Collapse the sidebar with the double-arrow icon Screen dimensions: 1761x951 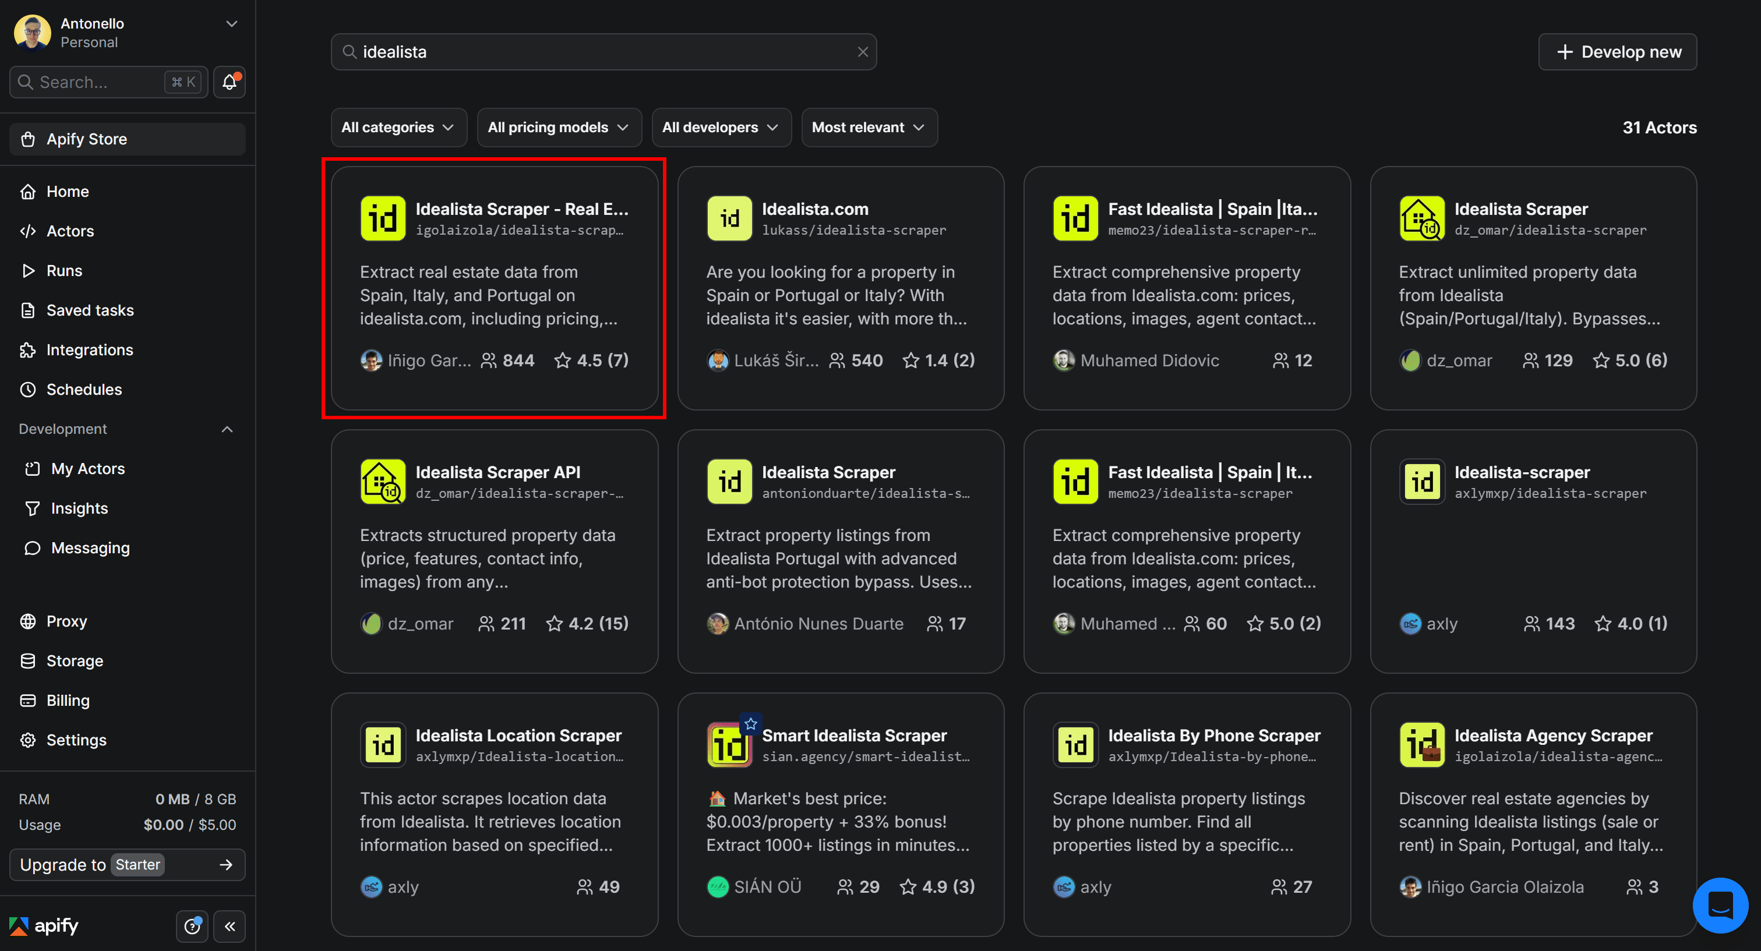[230, 927]
